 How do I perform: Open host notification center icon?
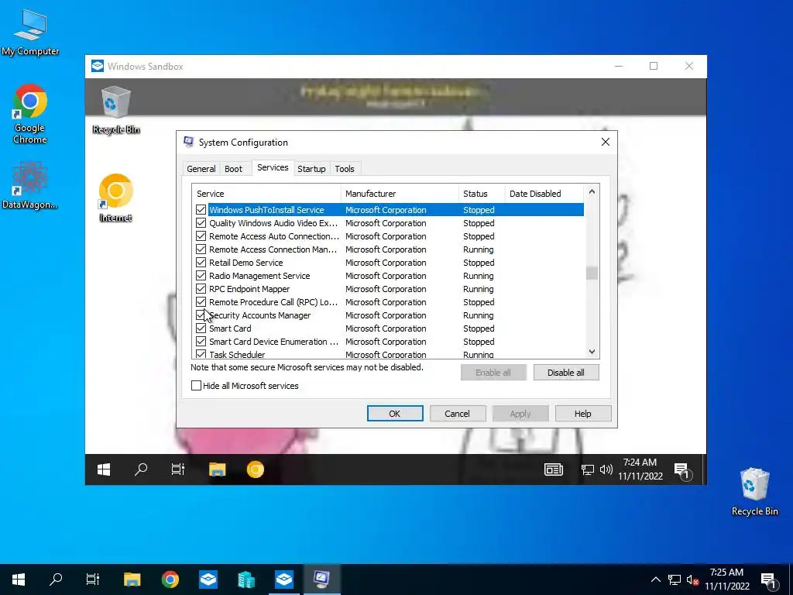point(768,580)
